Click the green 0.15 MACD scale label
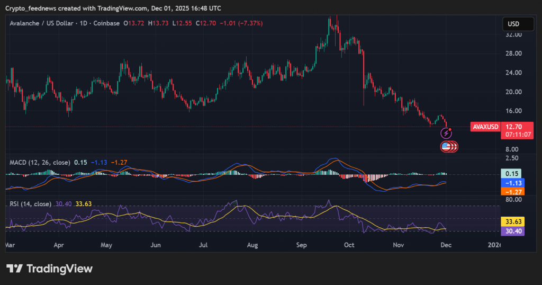Image resolution: width=542 pixels, height=285 pixels. [511, 174]
